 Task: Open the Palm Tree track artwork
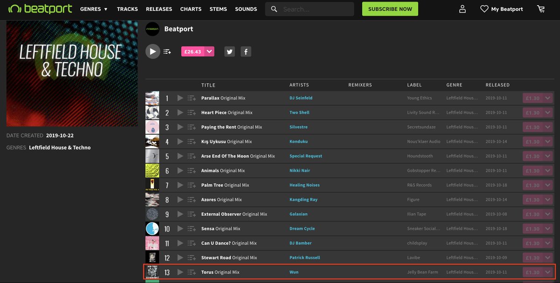coord(152,185)
